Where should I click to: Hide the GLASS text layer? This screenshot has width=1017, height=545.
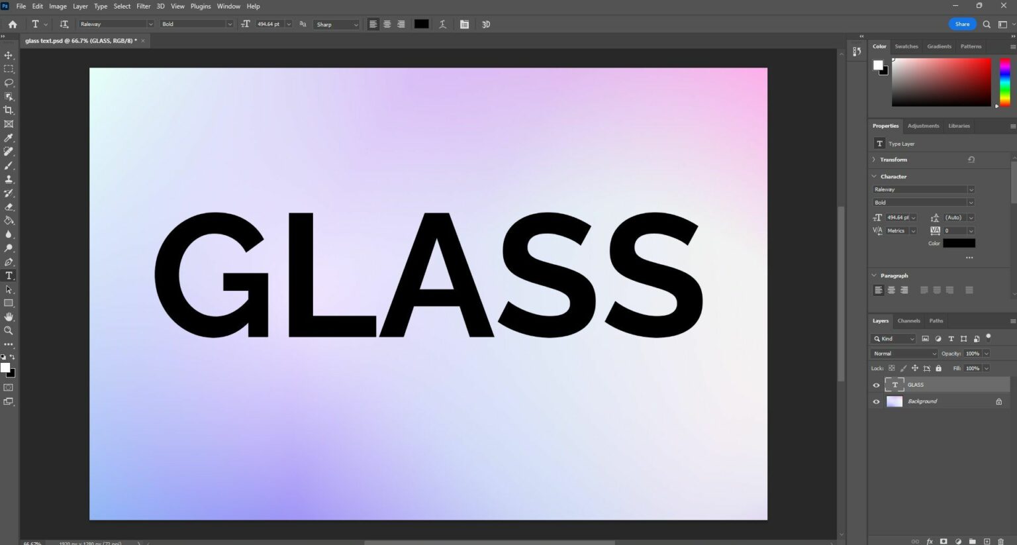click(876, 385)
